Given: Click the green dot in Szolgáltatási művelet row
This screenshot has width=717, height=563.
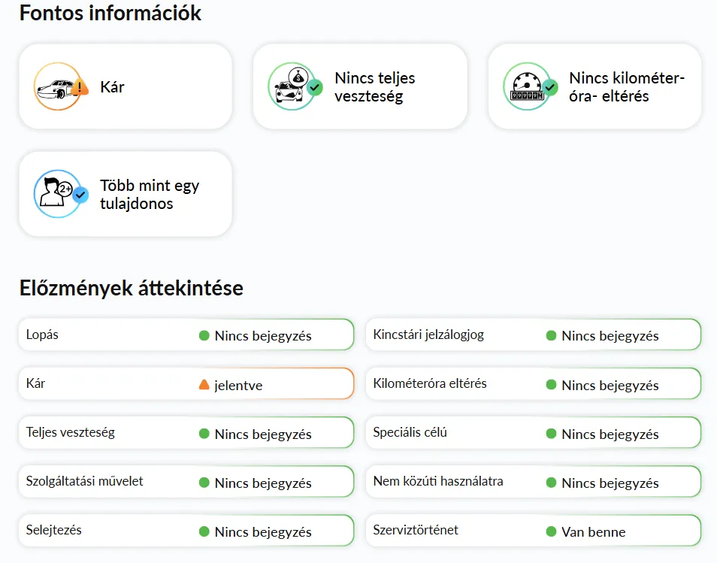Looking at the screenshot, I should click(x=204, y=483).
